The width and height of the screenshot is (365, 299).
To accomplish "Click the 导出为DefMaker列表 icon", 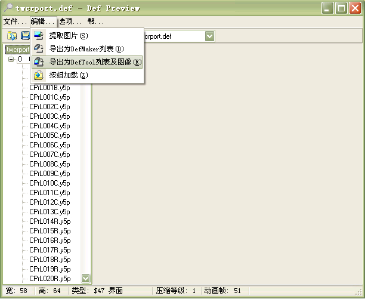I will pyautogui.click(x=39, y=49).
